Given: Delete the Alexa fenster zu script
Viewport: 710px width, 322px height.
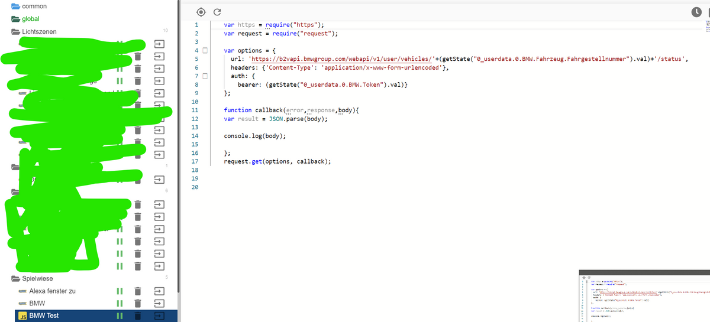Looking at the screenshot, I should click(137, 291).
